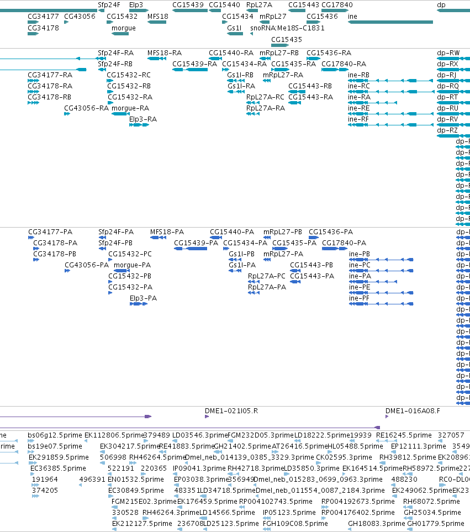The width and height of the screenshot is (470, 532).
Task: Select the EK212127.5prime EST label
Action: [x=142, y=524]
